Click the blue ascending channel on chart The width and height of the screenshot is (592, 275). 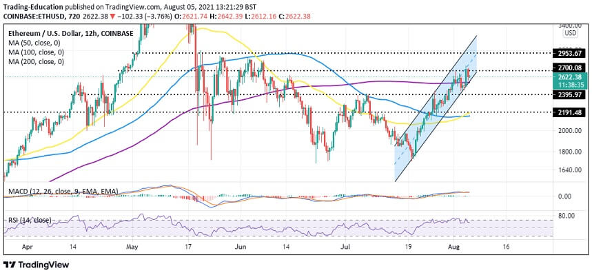tap(436, 110)
